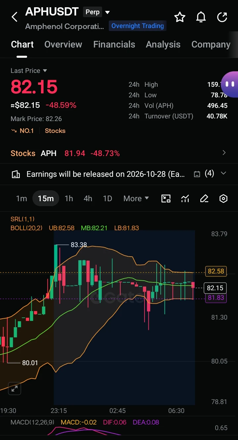Tap the MB:82.21 Bollinger value
Screen dimensions: 238x440
94,228
